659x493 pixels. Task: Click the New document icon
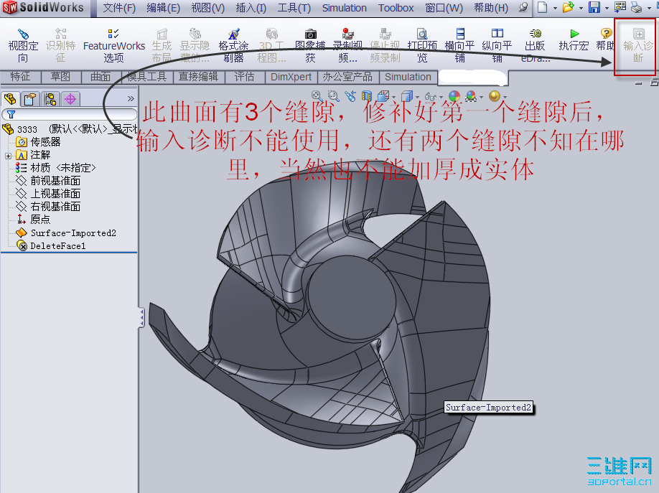(543, 7)
